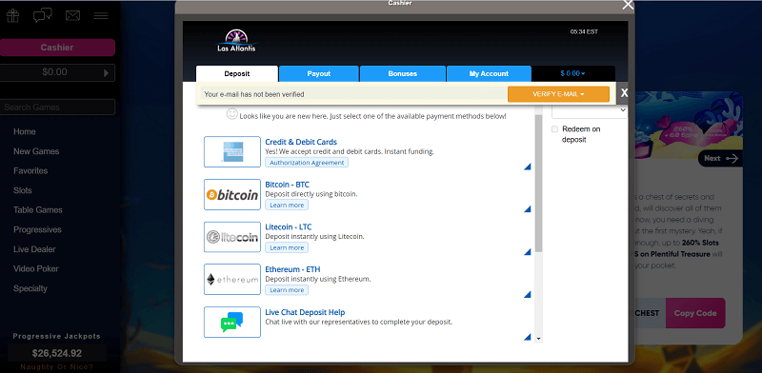Click the payment list scrollbar thumb

[538, 184]
